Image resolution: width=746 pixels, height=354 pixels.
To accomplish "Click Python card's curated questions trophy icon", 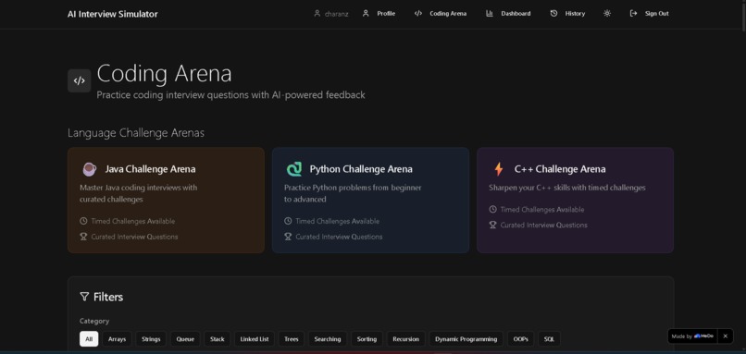I will click(288, 237).
